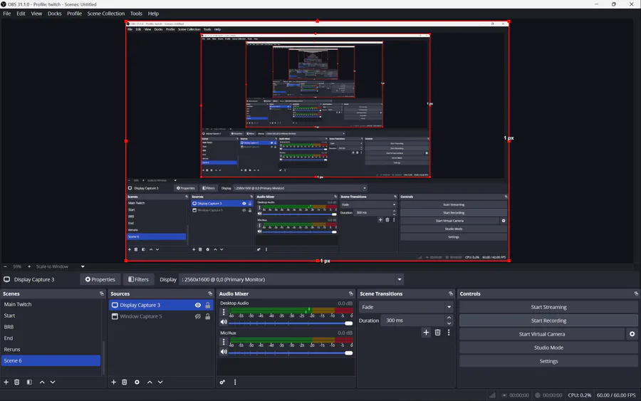Image resolution: width=641 pixels, height=401 pixels.
Task: Open Properties for Display Capture 3
Action: pyautogui.click(x=100, y=280)
